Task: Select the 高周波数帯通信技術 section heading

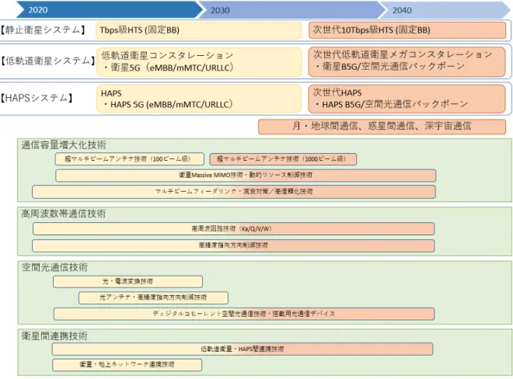Action: pos(64,214)
